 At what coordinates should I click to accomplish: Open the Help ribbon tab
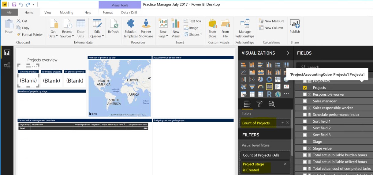[x=88, y=13]
